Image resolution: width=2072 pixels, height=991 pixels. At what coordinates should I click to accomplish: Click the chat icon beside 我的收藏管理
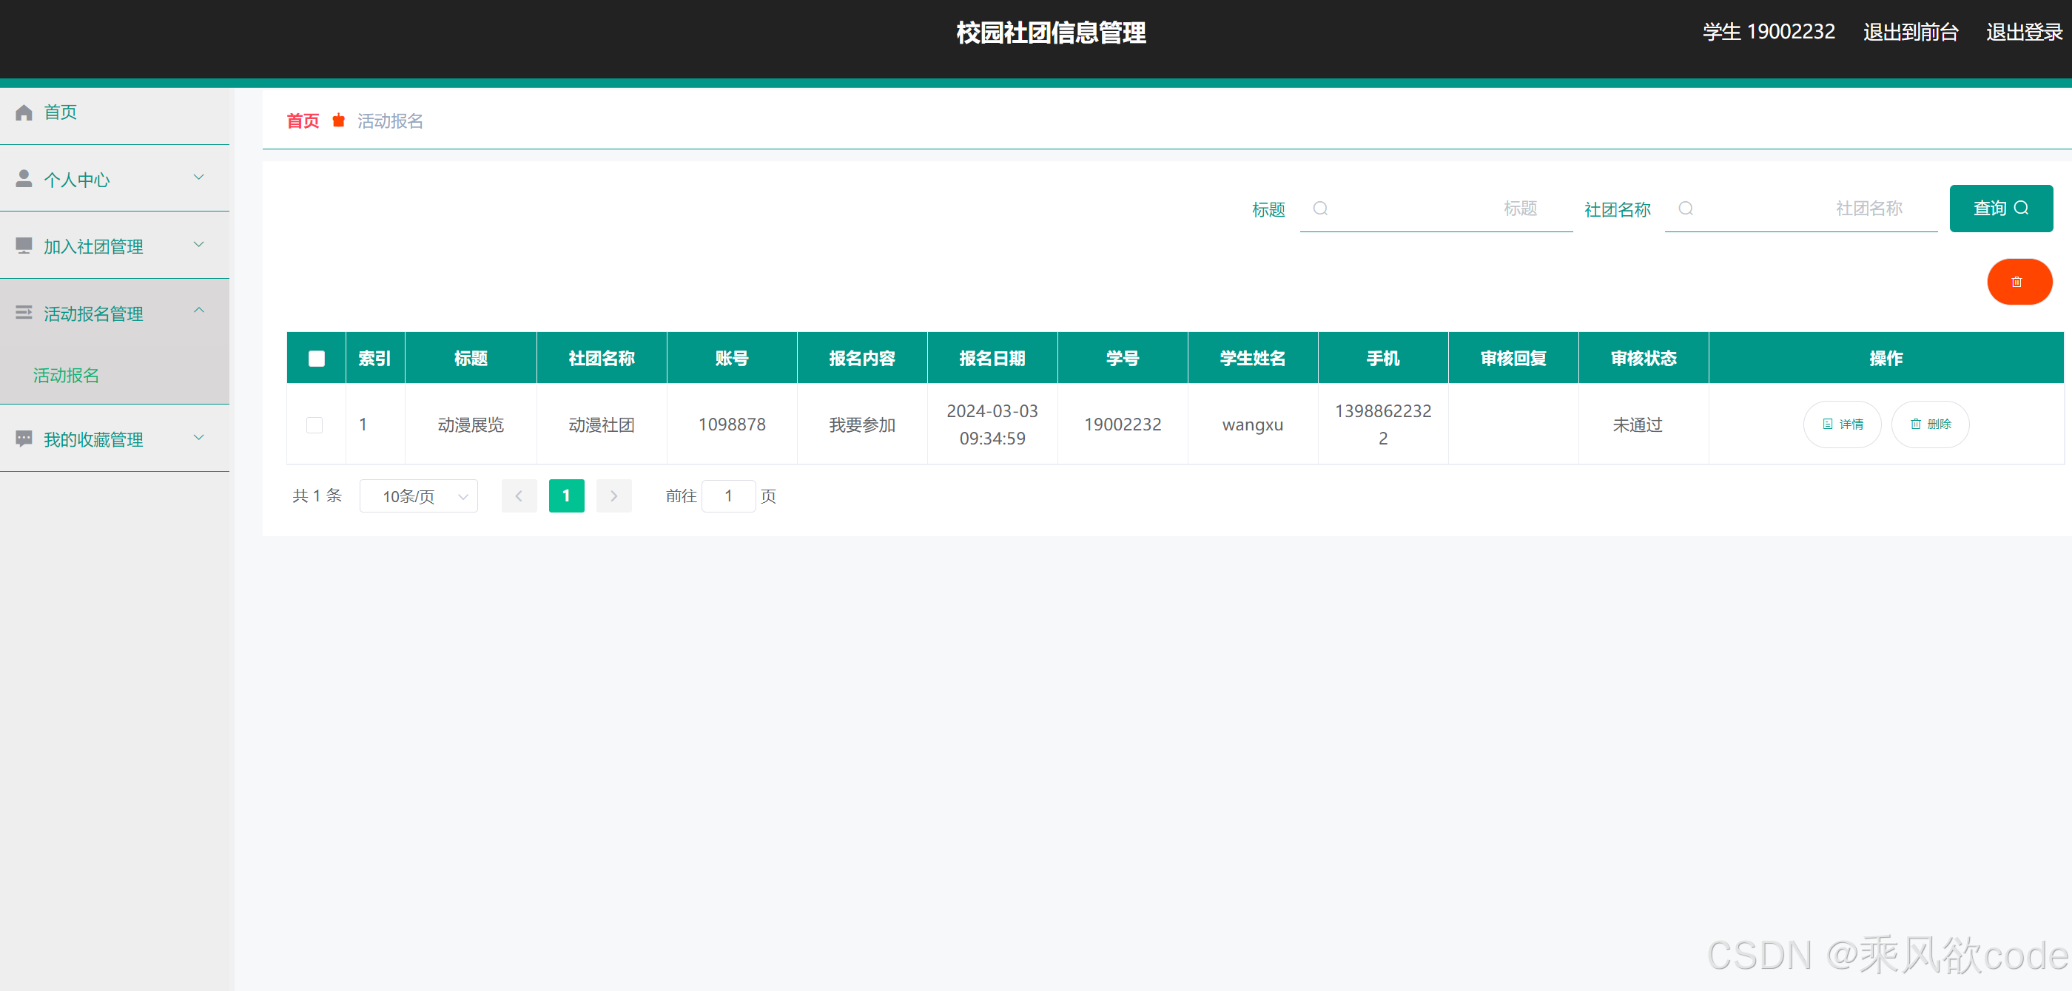point(24,438)
